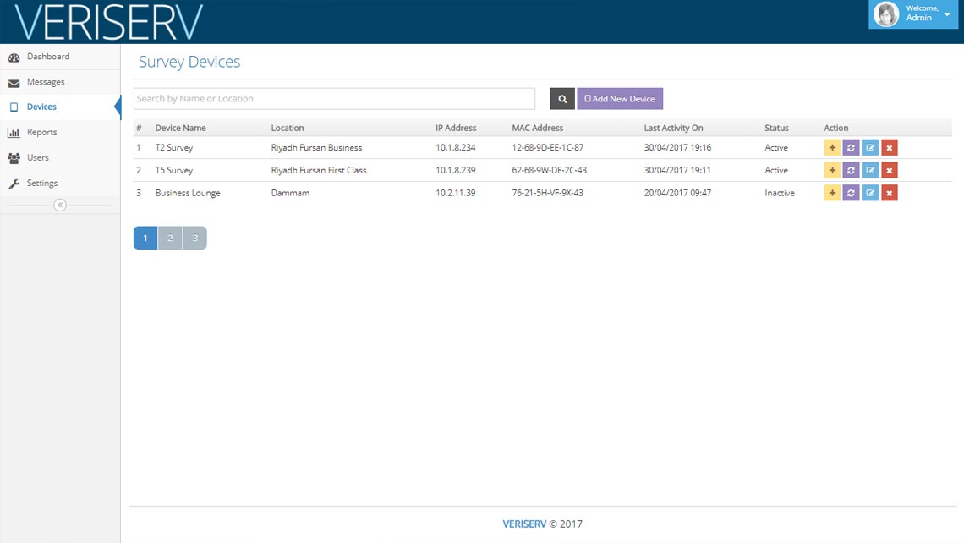The height and width of the screenshot is (543, 964).
Task: Click the VERISERV footer link
Action: pyautogui.click(x=524, y=524)
